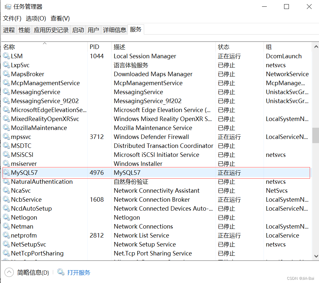Viewport: 319px width, 283px height.
Task: Click the scrollbar down arrow
Action: (x=316, y=256)
